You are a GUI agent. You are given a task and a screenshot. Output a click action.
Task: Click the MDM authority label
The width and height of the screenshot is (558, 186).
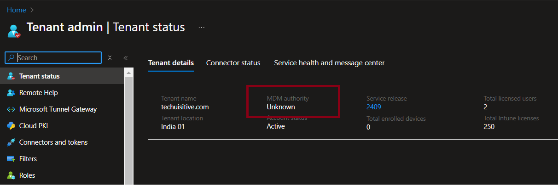pyautogui.click(x=288, y=98)
